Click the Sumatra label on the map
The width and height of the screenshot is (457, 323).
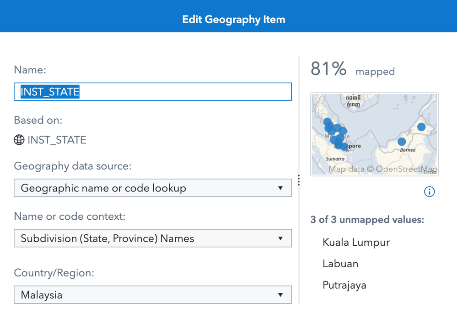(x=336, y=159)
